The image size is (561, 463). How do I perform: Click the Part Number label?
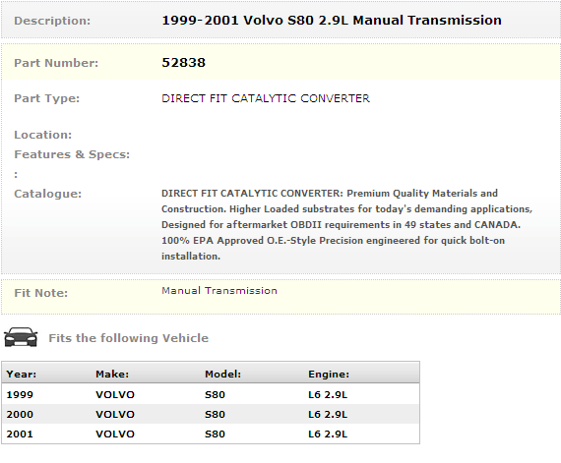(56, 63)
